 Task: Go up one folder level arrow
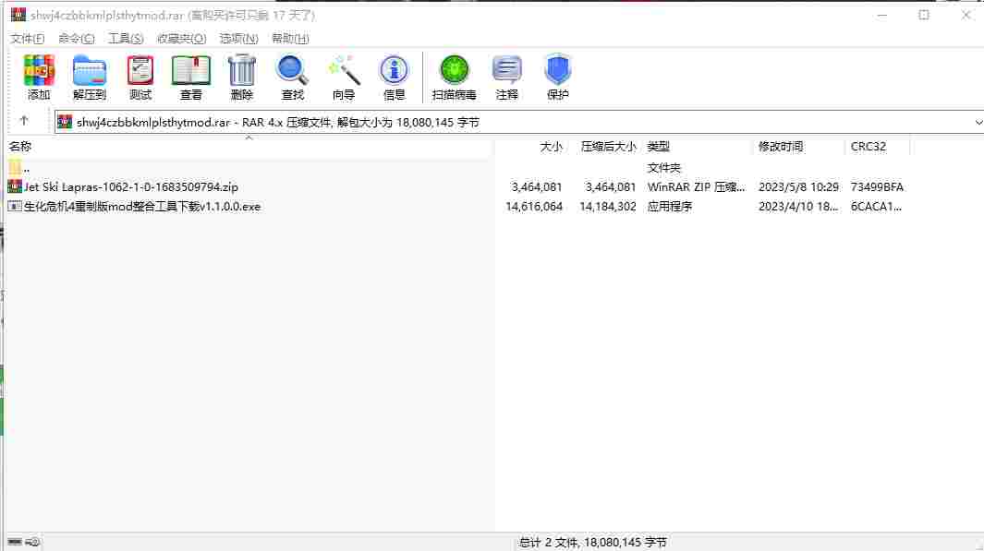tap(24, 121)
